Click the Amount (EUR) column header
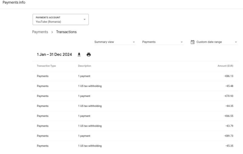The width and height of the screenshot is (243, 154). (x=225, y=66)
